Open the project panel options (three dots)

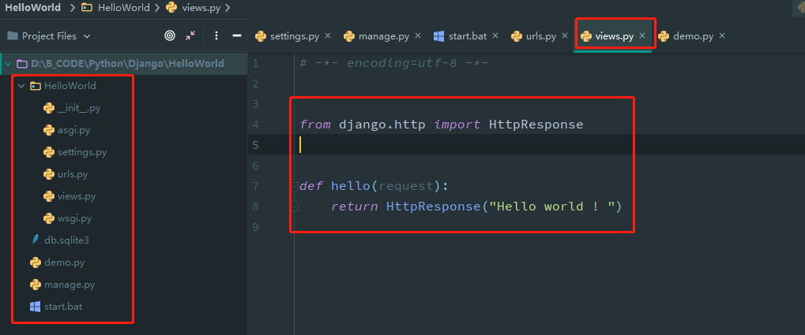pos(216,35)
